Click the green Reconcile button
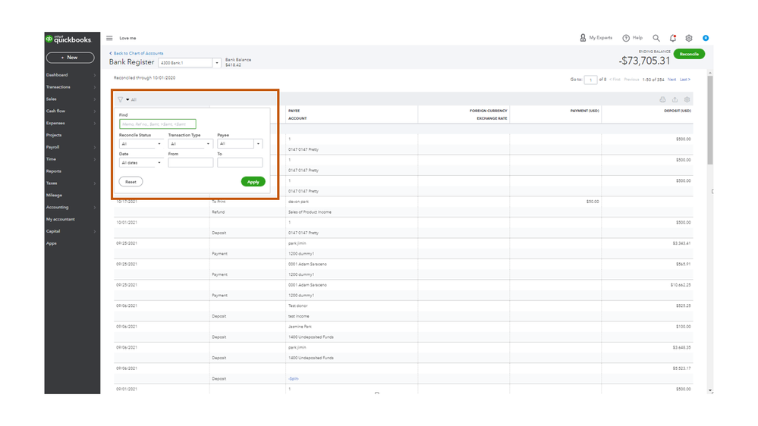The image size is (758, 426). (689, 54)
